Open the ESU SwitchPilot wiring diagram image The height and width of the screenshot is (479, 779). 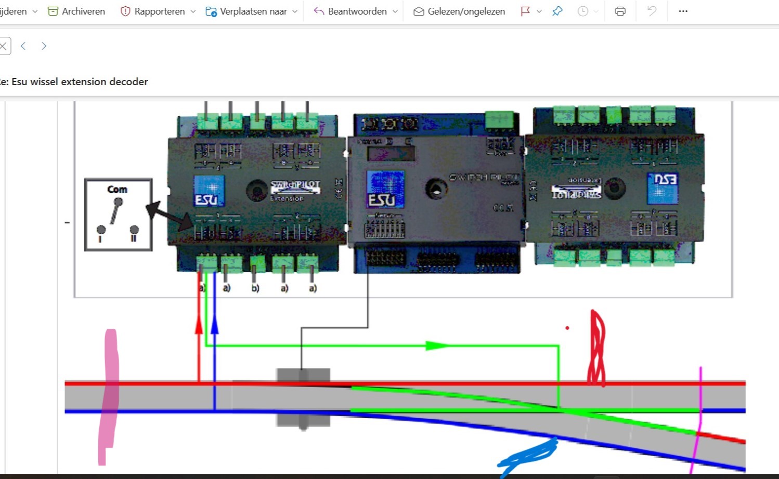pos(405,287)
